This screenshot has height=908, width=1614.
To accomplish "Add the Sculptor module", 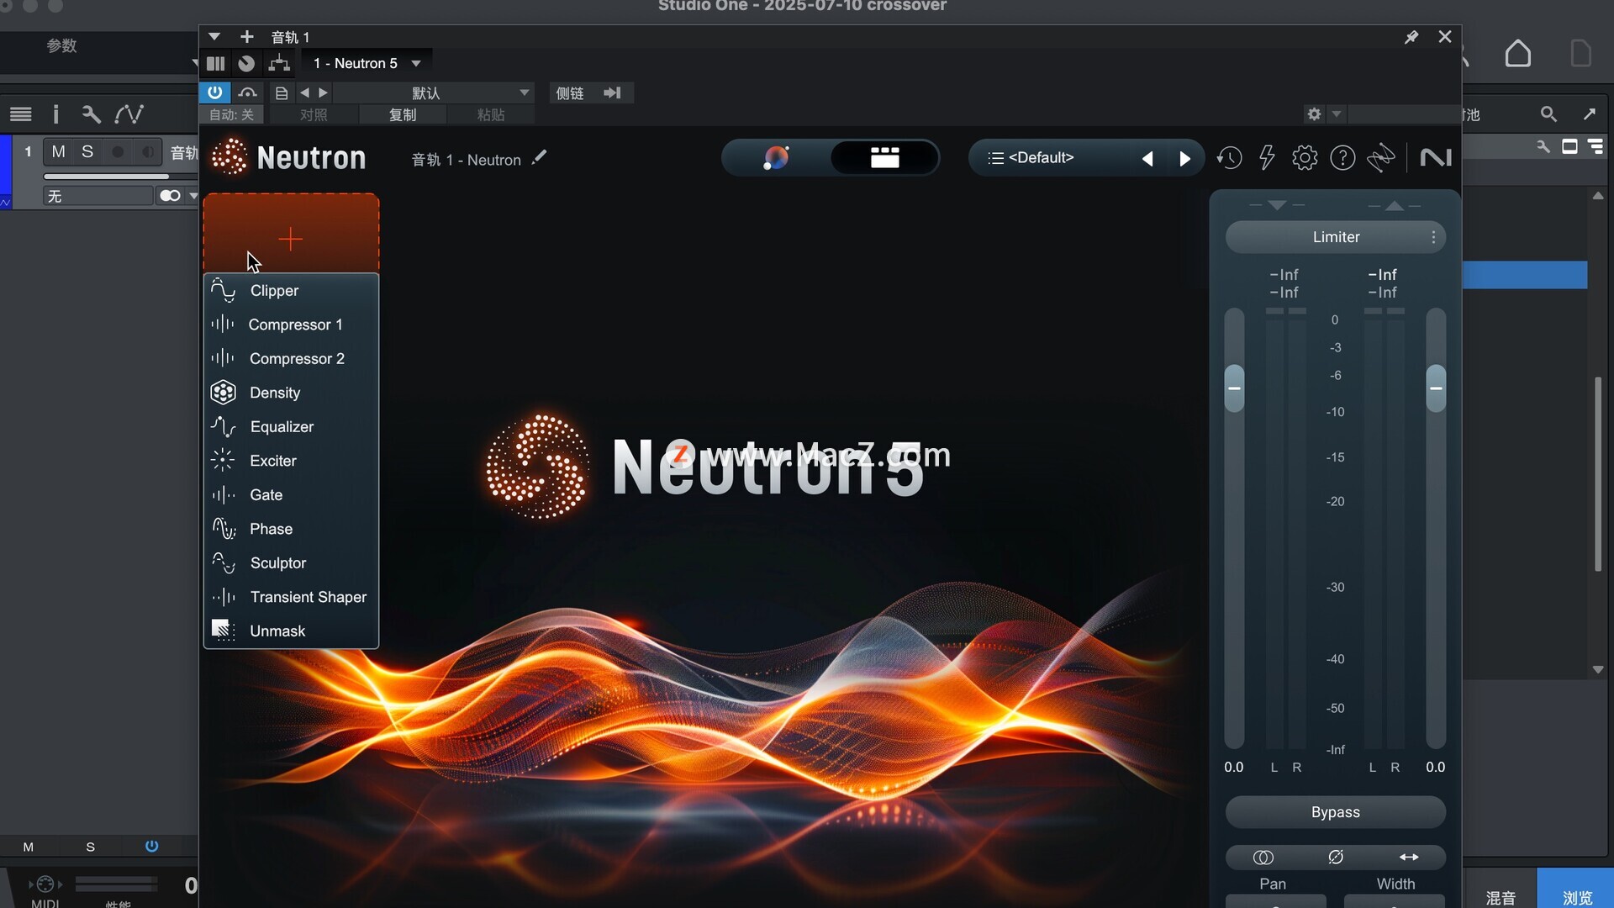I will point(291,562).
